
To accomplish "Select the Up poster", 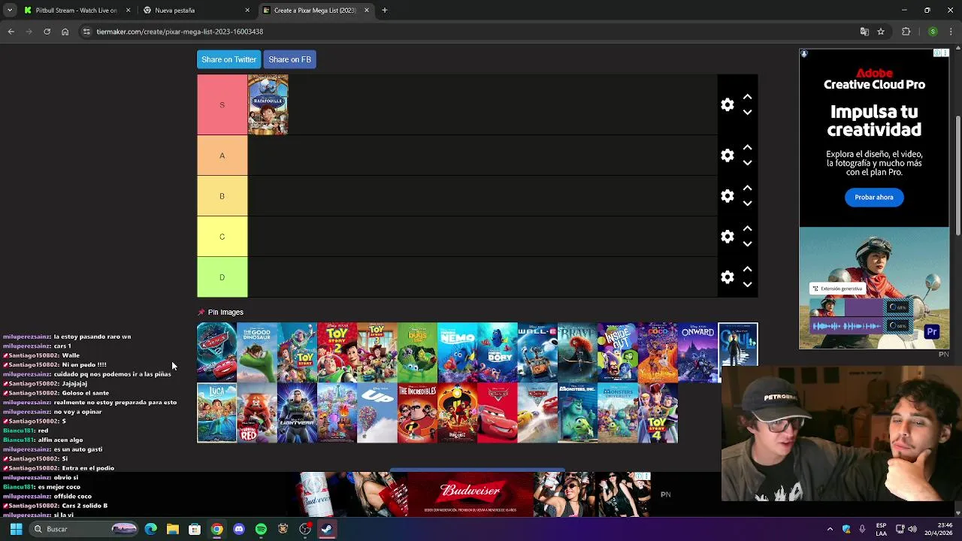I will 377,413.
